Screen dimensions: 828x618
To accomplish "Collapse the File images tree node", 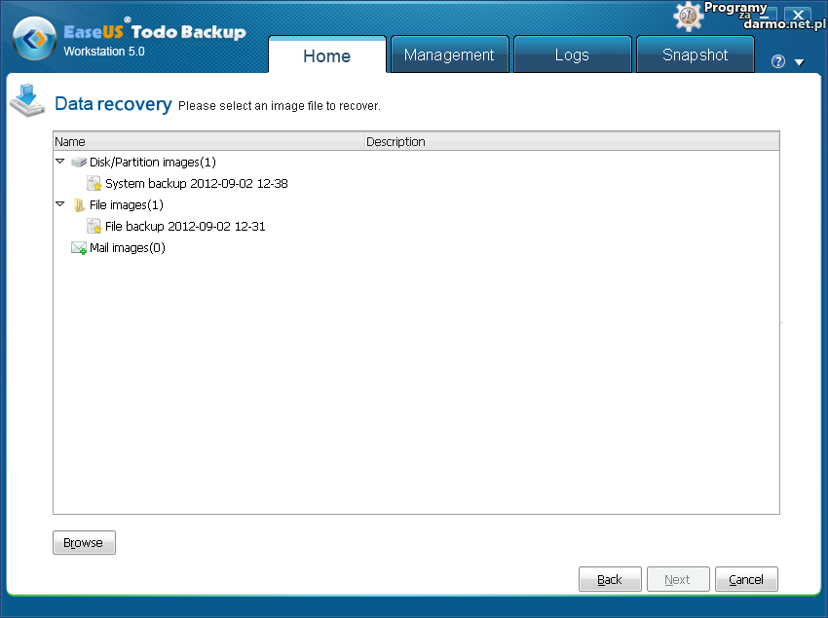I will click(60, 204).
